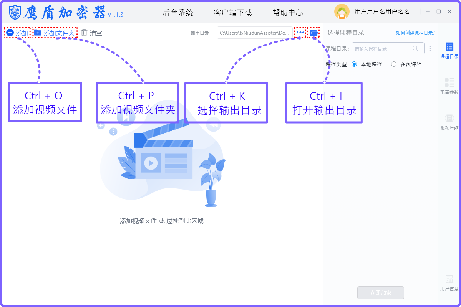This screenshot has width=461, height=307.
Task: Click the user avatar picture
Action: click(342, 12)
